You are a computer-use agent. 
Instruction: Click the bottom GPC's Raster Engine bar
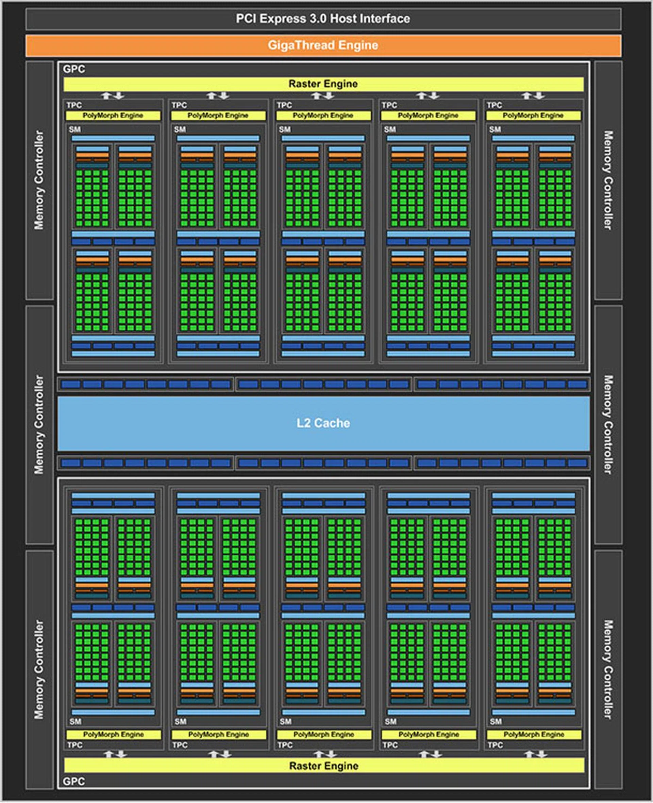(323, 765)
